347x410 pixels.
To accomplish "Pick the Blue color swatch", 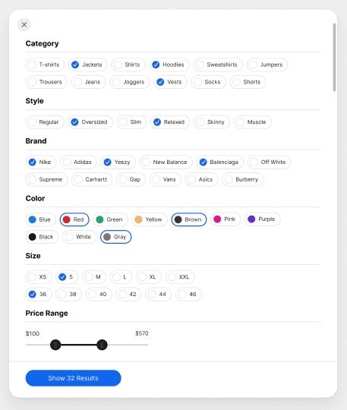I will point(40,219).
